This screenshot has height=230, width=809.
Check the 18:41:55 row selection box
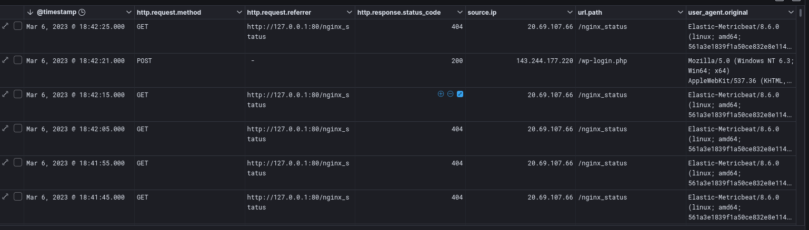pyautogui.click(x=18, y=163)
